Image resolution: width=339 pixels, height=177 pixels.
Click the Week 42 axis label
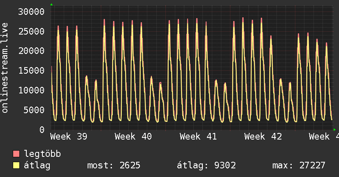tap(263, 137)
